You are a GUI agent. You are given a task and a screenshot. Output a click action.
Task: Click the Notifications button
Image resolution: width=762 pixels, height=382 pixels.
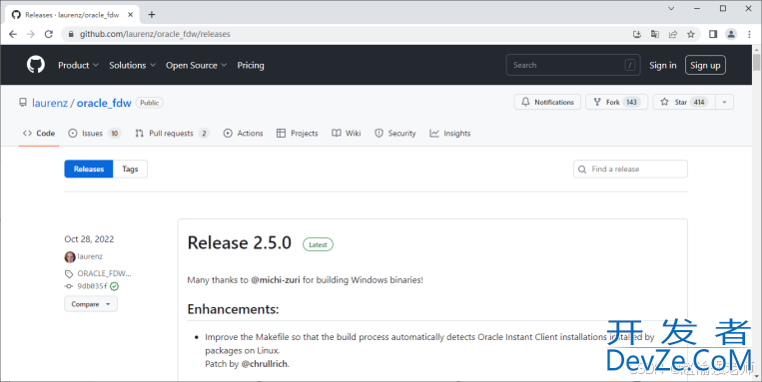coord(547,102)
